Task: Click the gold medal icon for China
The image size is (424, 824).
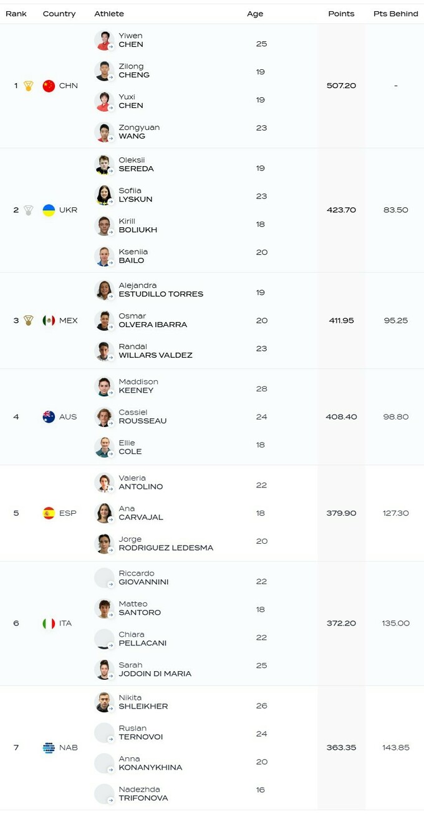Action: click(28, 86)
